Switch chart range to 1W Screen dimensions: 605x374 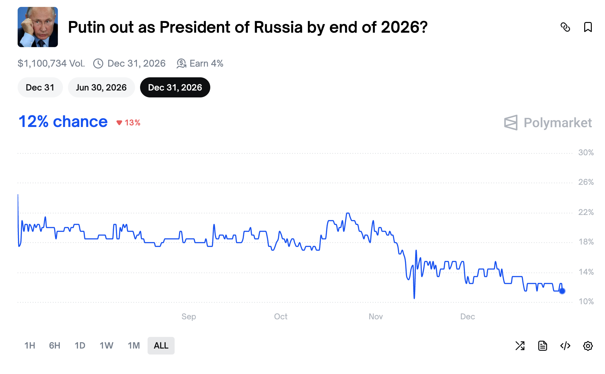[106, 346]
